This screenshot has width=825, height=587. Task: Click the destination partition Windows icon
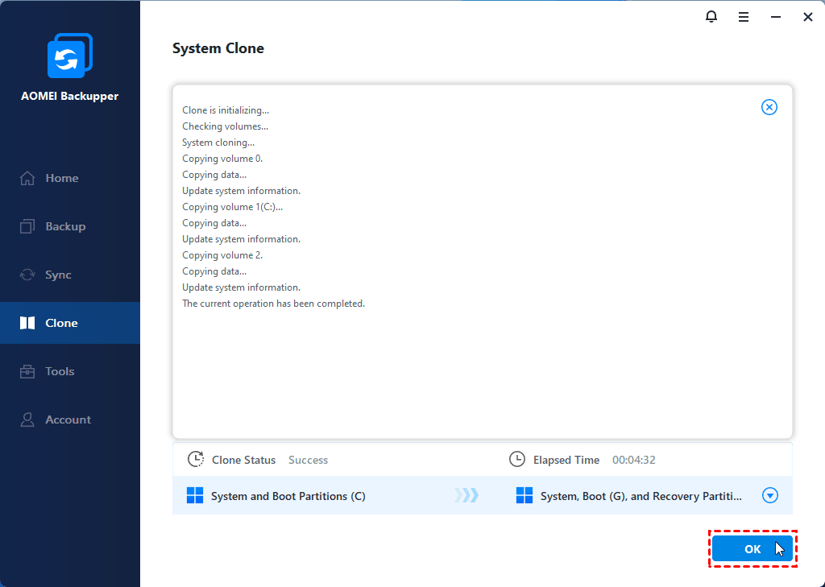click(x=524, y=495)
